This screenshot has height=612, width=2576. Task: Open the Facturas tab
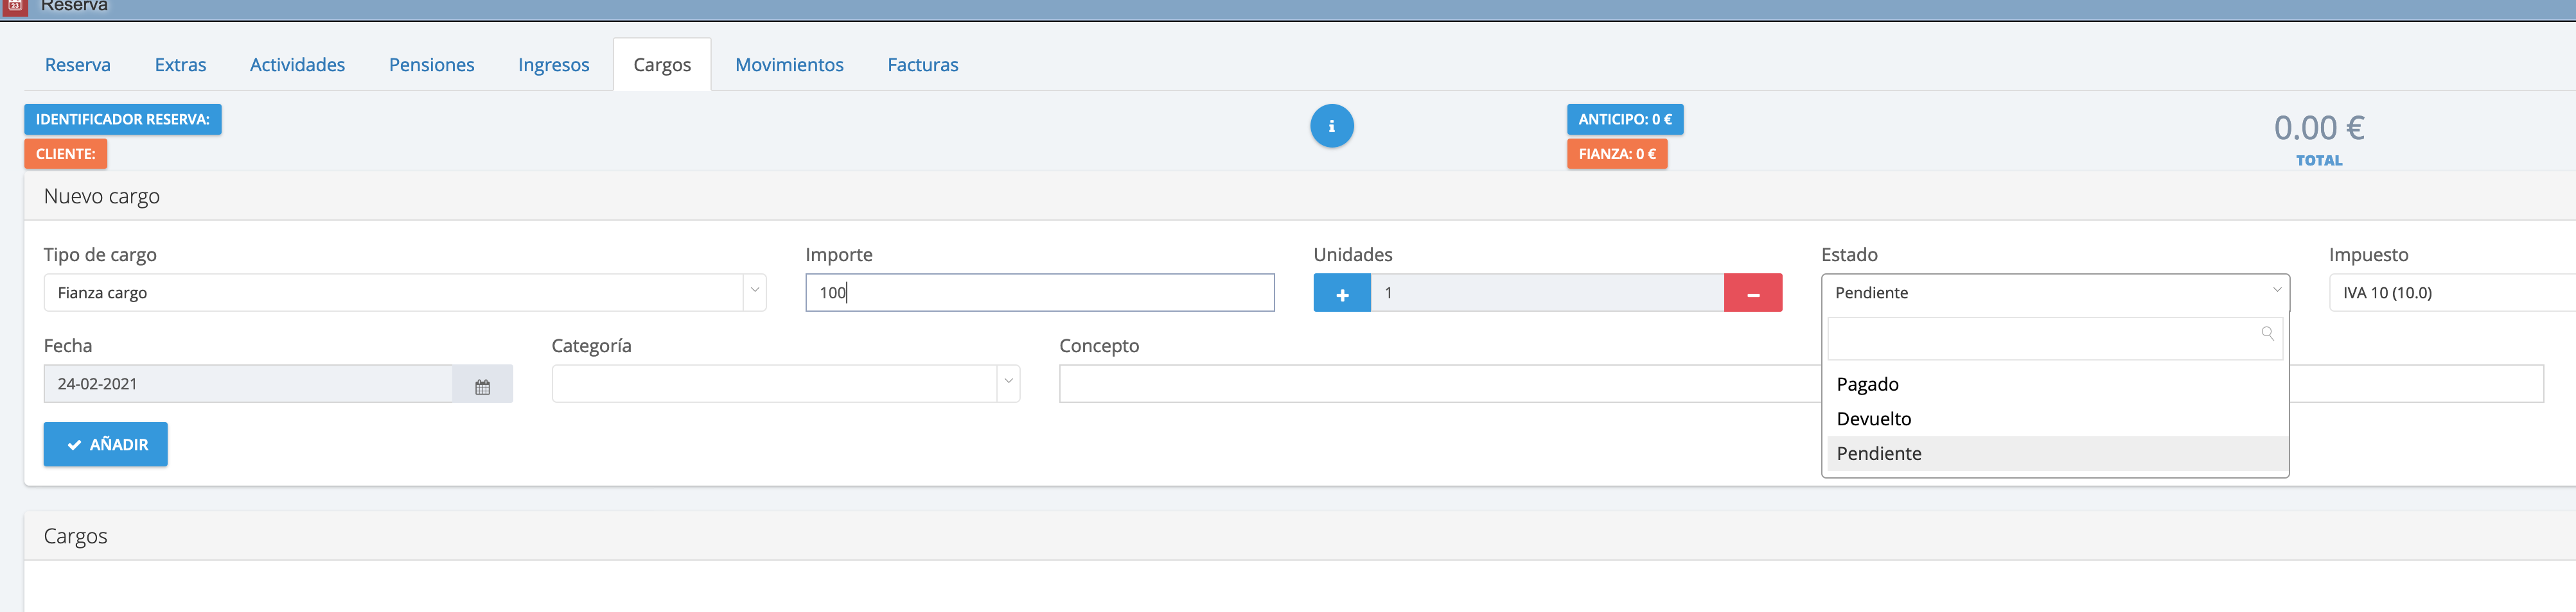click(x=922, y=65)
